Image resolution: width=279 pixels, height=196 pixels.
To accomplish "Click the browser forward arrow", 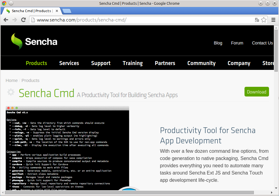I will coord(15,20).
